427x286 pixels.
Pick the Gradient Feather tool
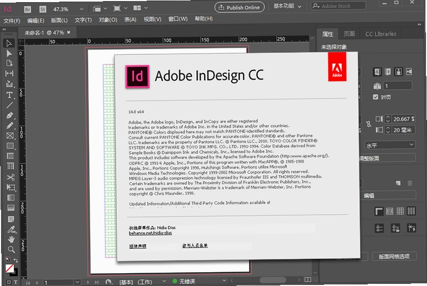click(11, 208)
